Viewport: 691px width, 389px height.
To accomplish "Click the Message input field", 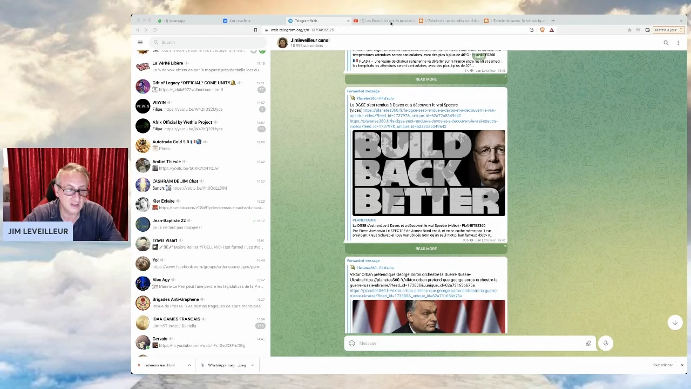I will coord(470,343).
